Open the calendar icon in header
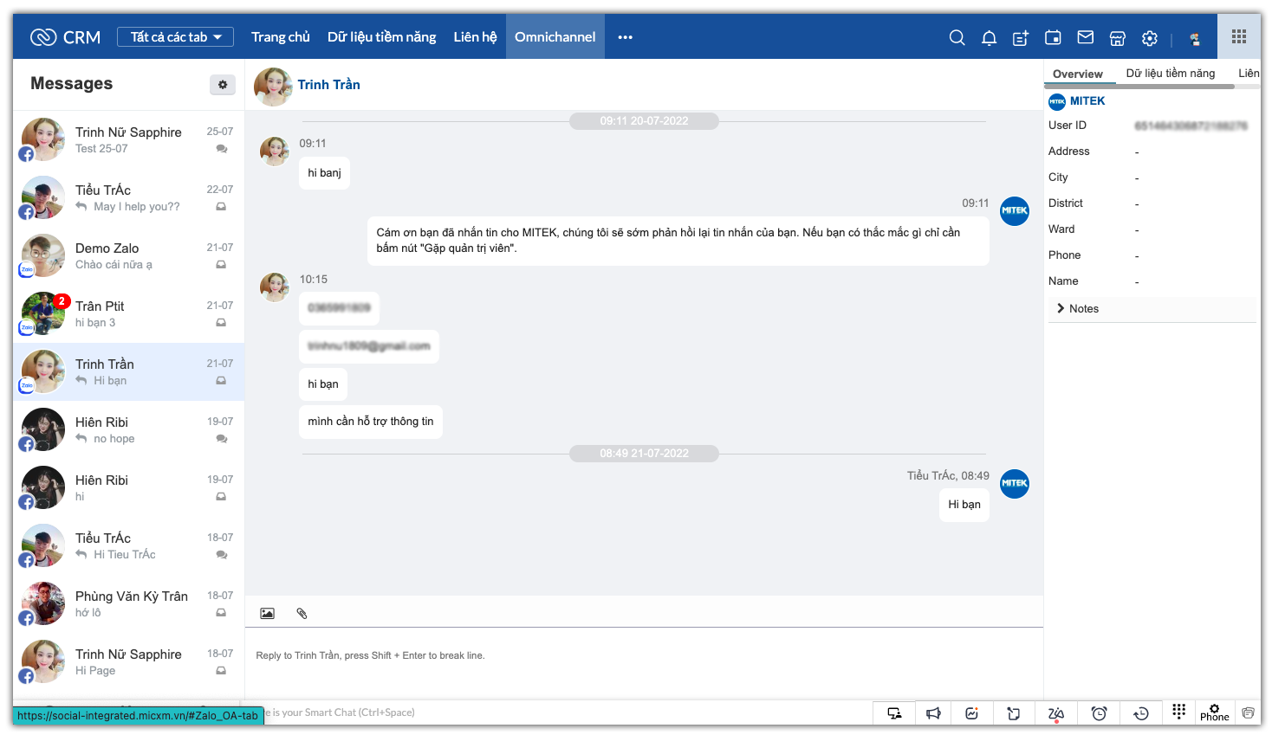Screen dimensions: 1272x735 1053,37
